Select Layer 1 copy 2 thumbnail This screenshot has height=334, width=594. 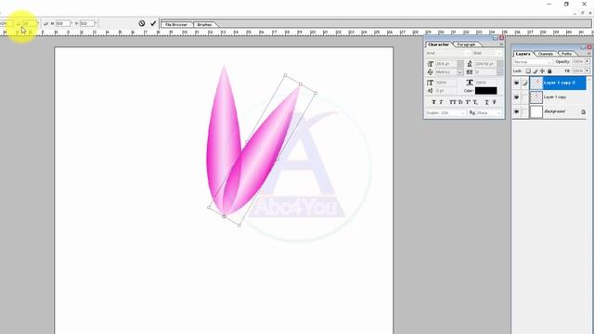pos(536,83)
